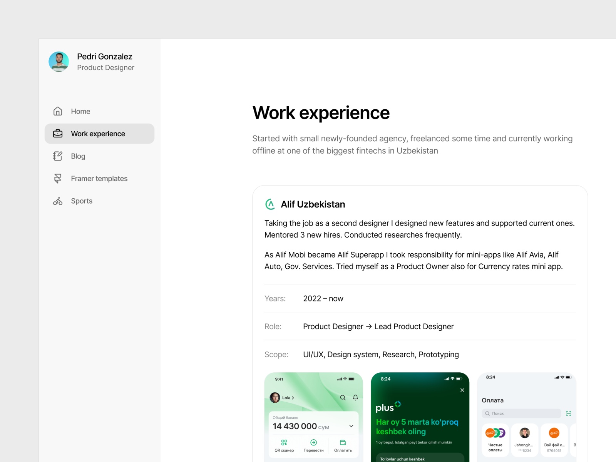Click the 'Общий баланс' label
The width and height of the screenshot is (616, 462).
point(285,417)
